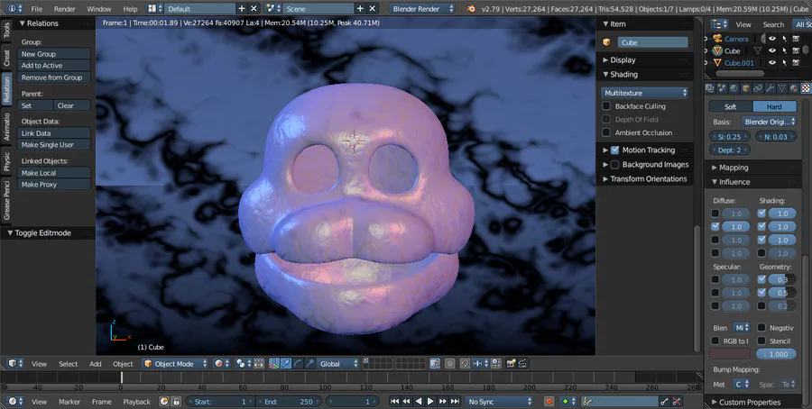This screenshot has width=812, height=409.
Task: Open the Render menu
Action: [x=65, y=9]
